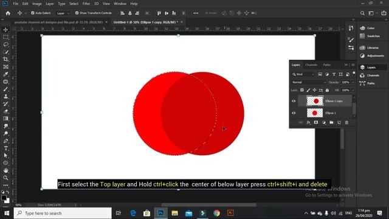Open Move tool preset picker arrow
This screenshot has width=389, height=219.
[x=26, y=13]
